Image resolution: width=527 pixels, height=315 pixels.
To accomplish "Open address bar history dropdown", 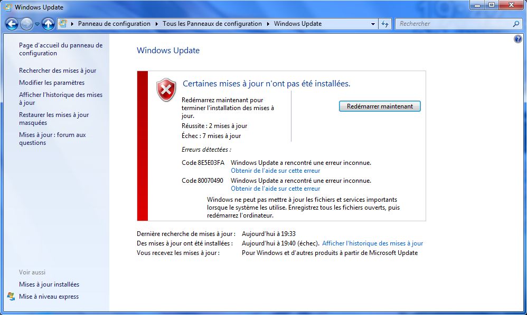I will tap(373, 24).
